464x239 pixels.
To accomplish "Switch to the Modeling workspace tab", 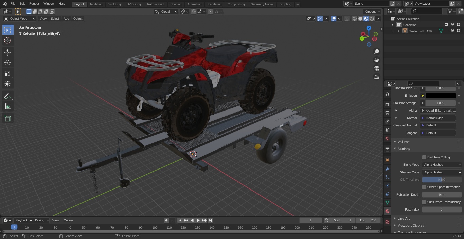I will click(96, 4).
